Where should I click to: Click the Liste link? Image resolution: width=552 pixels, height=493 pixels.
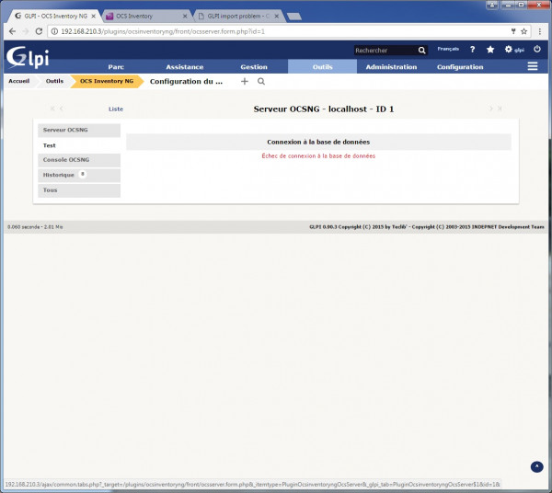click(116, 109)
